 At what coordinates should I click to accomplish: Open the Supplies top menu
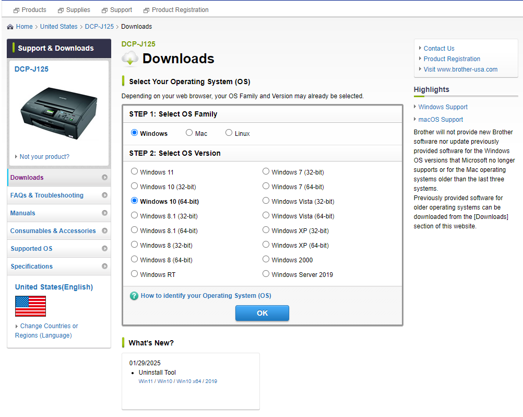pyautogui.click(x=78, y=10)
